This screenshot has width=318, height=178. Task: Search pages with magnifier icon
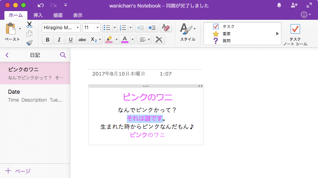pos(63,55)
